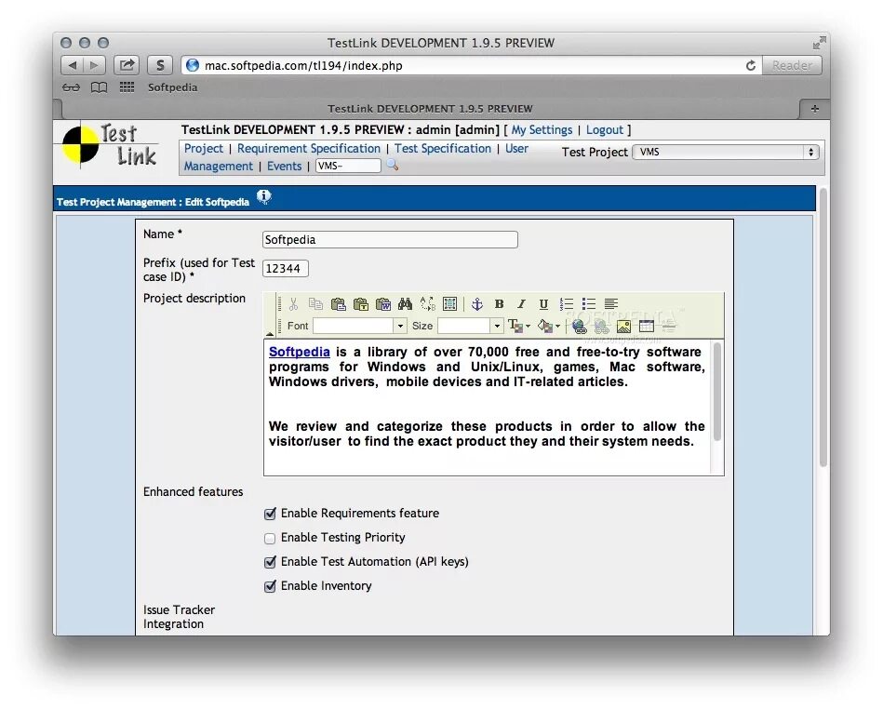Insert an anchor with the anchor icon

[x=477, y=304]
